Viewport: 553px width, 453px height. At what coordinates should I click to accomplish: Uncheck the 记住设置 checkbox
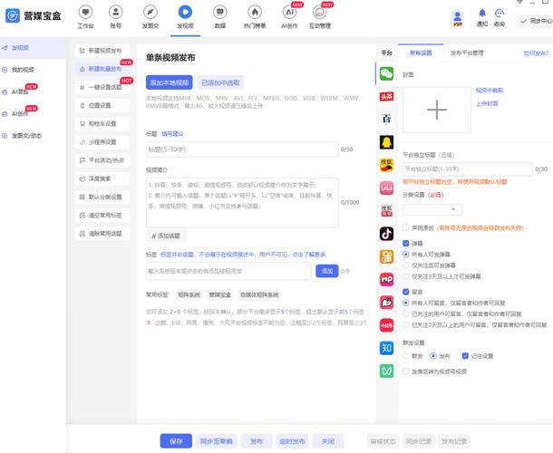point(465,356)
